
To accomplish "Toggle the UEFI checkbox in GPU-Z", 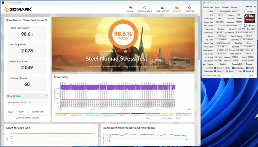I will (249, 26).
